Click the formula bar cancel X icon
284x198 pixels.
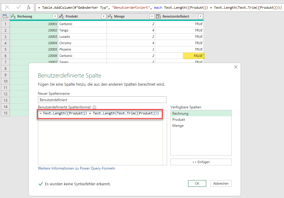[x=7, y=7]
